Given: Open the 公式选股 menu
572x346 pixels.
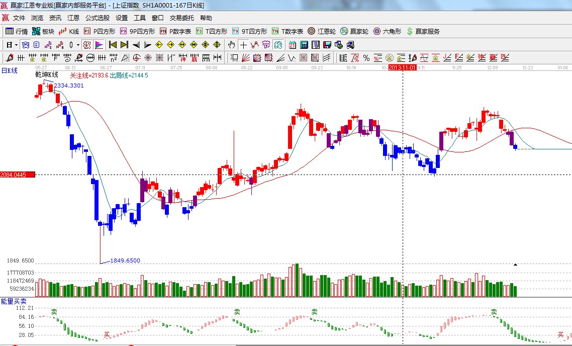Looking at the screenshot, I should coord(98,18).
